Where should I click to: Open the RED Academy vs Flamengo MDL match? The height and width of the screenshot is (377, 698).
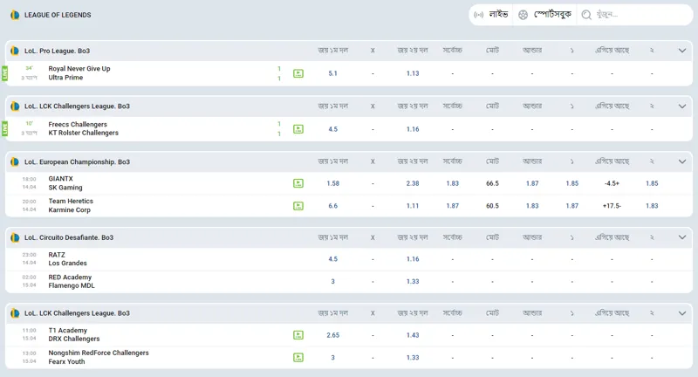72,281
